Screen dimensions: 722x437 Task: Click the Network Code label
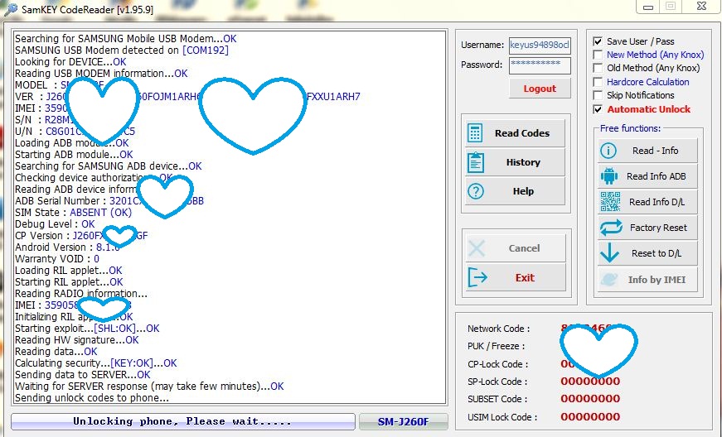[499, 329]
